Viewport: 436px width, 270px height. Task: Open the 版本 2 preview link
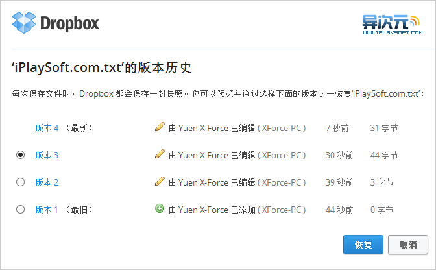click(47, 182)
